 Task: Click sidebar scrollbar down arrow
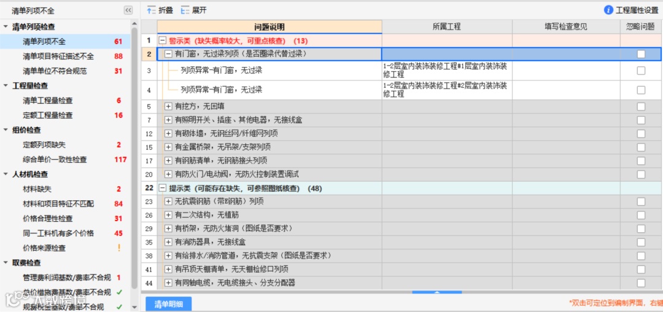[x=134, y=307]
